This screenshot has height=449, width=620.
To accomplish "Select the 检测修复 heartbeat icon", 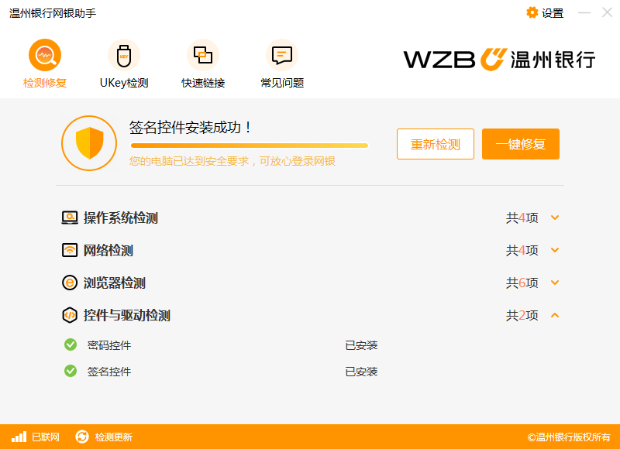I will click(x=44, y=54).
